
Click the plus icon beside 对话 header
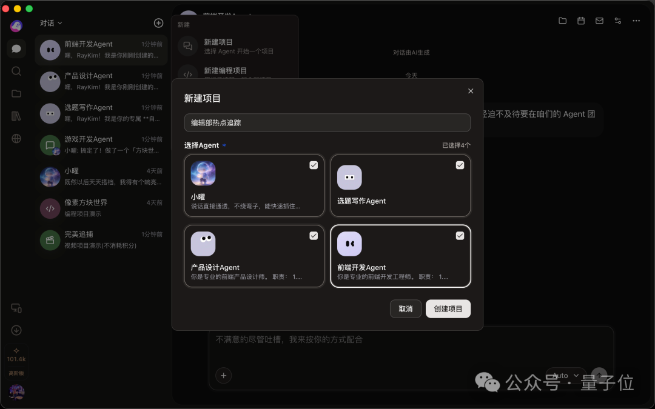coord(159,23)
